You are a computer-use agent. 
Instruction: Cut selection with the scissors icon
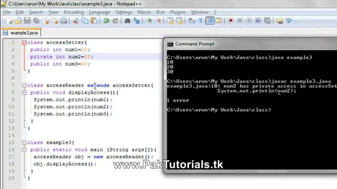pyautogui.click(x=75, y=21)
